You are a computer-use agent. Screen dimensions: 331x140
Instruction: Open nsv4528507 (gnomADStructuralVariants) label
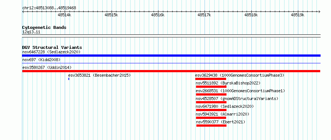coord(237,99)
